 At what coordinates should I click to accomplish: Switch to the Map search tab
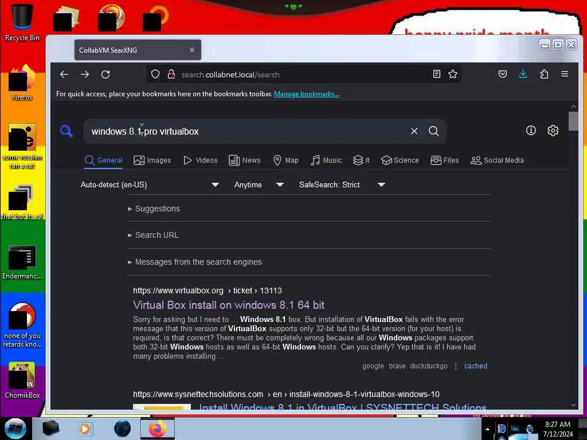point(285,160)
